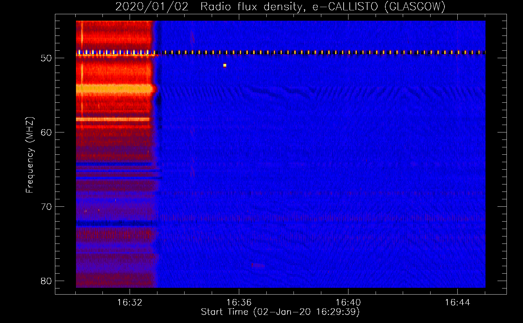Click the 80 frequency tick label
This screenshot has height=323, width=523.
[x=46, y=281]
